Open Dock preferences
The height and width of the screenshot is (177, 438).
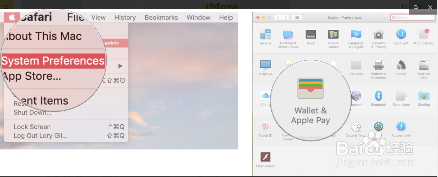pos(310,37)
